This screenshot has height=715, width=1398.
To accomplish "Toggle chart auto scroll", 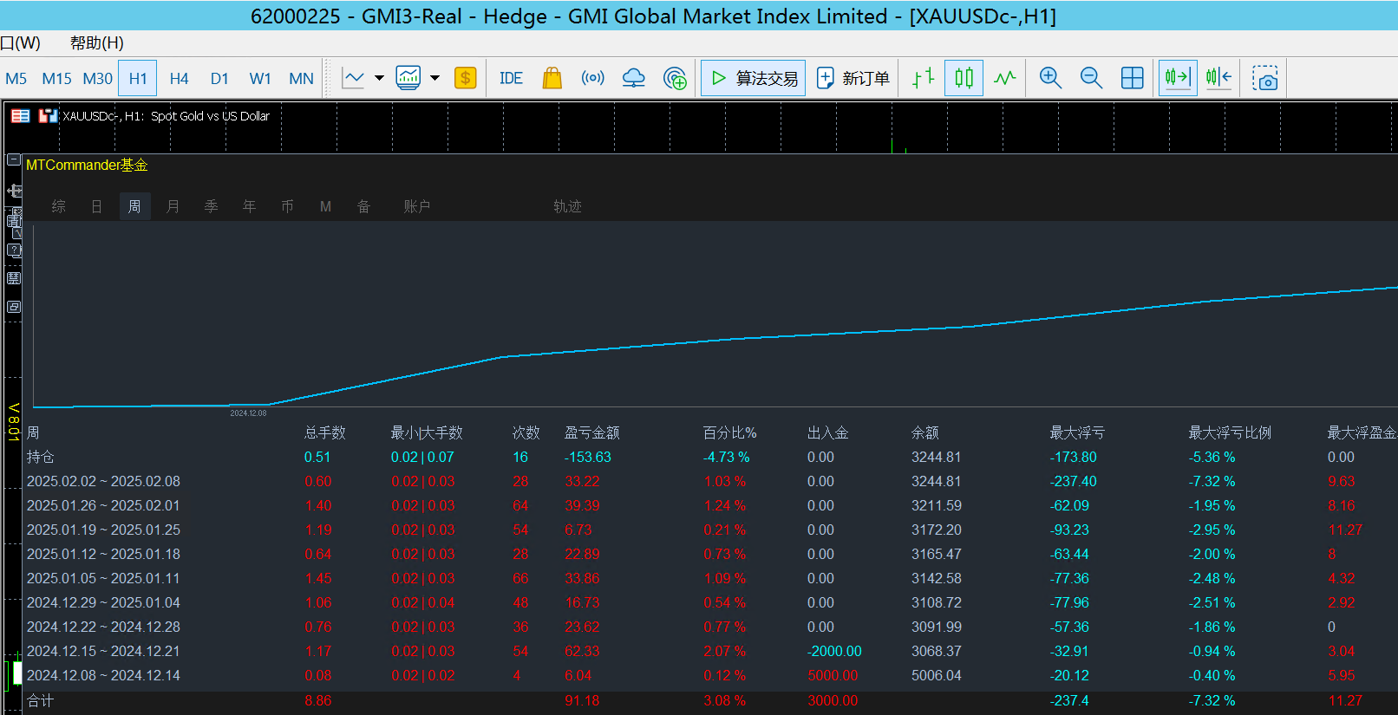I will pos(1178,78).
